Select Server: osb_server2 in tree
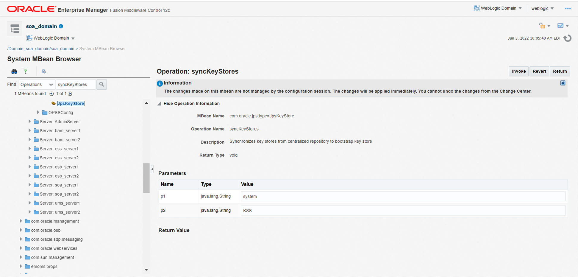578x277 pixels. tap(59, 176)
